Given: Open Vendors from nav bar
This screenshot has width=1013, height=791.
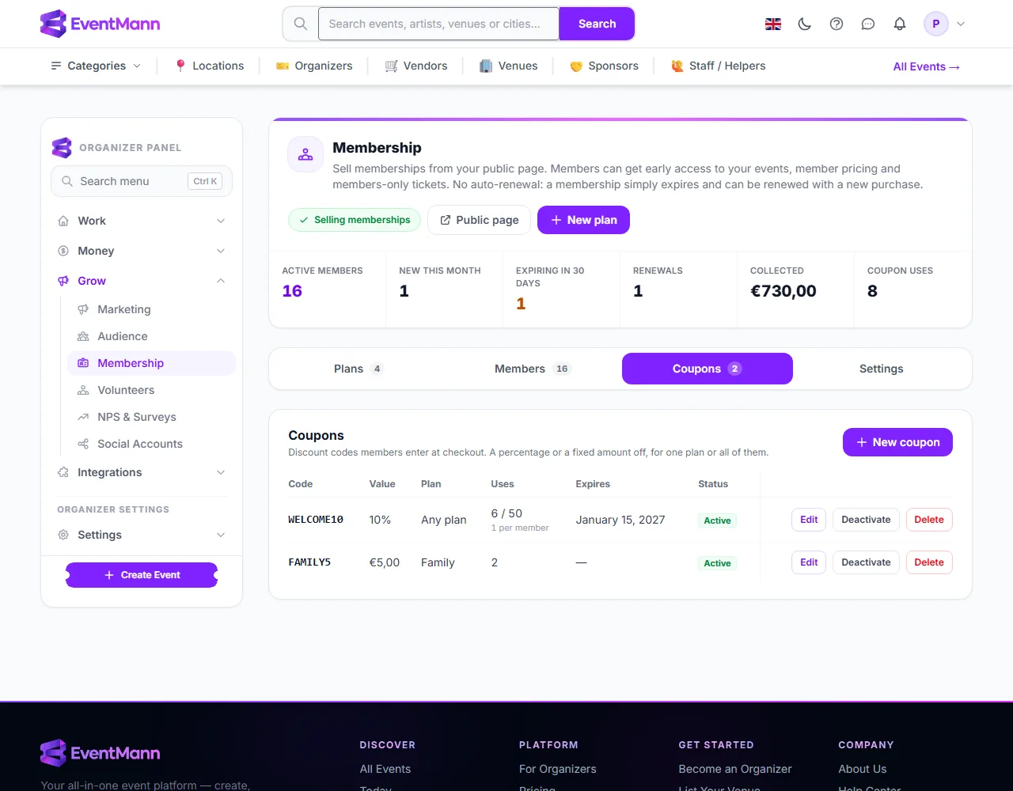Looking at the screenshot, I should (416, 66).
